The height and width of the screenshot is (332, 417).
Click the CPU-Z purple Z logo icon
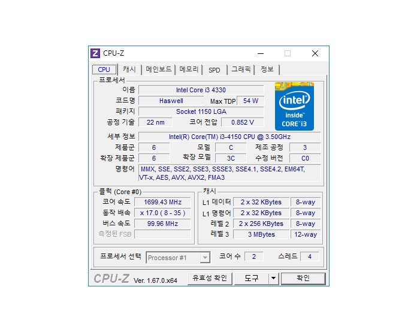pos(95,53)
